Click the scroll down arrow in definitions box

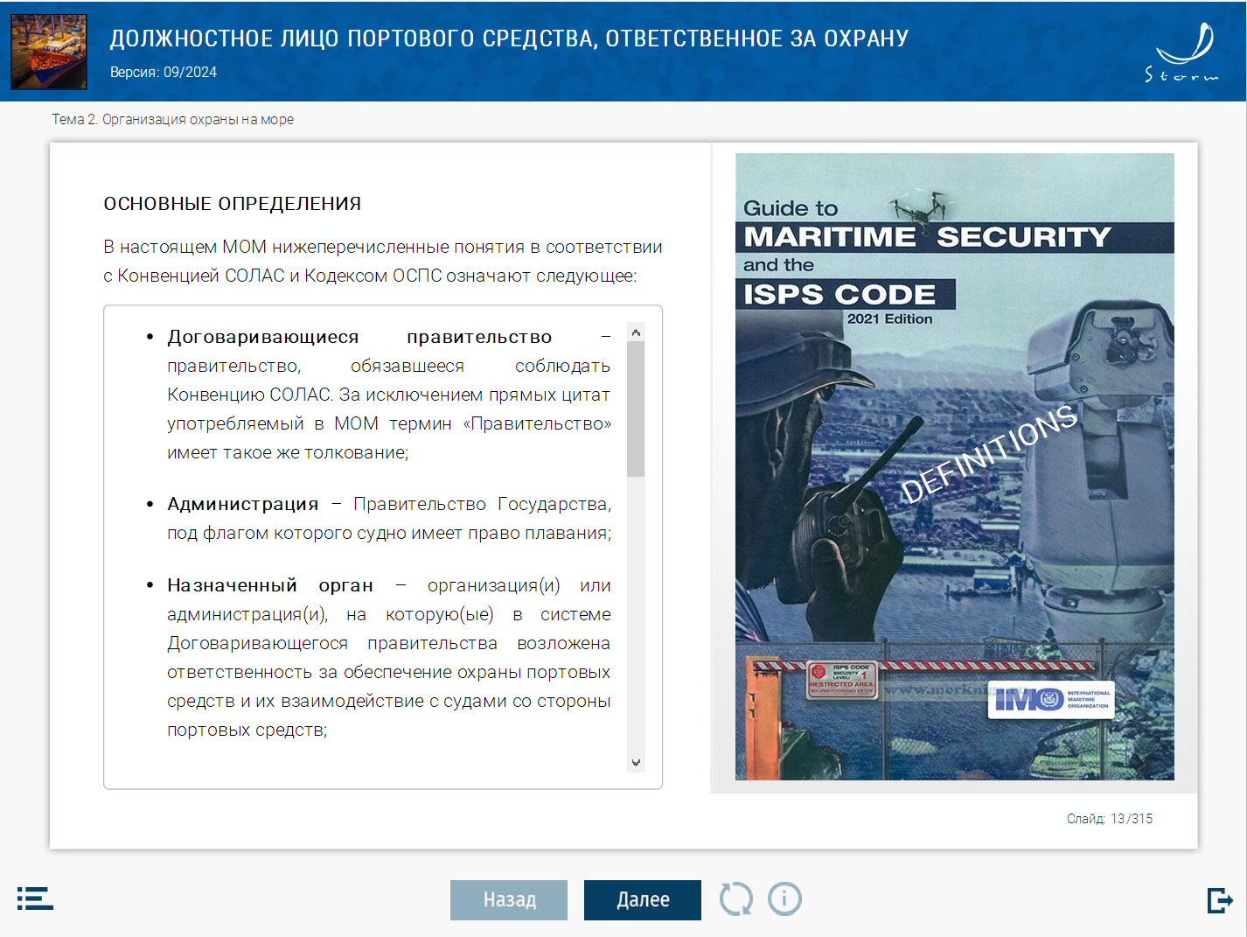click(636, 763)
